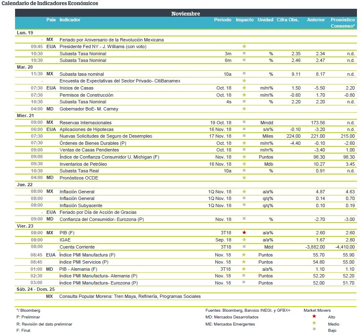Click the País column header
362x336 pixels.
pos(51,20)
